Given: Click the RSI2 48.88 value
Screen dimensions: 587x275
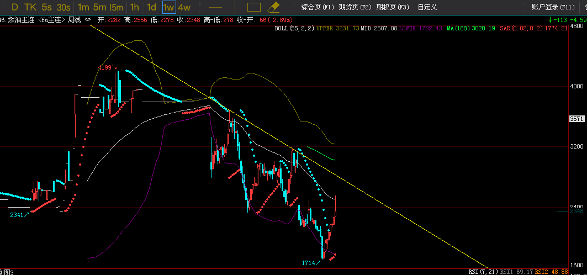Looking at the screenshot, I should click(552, 272).
